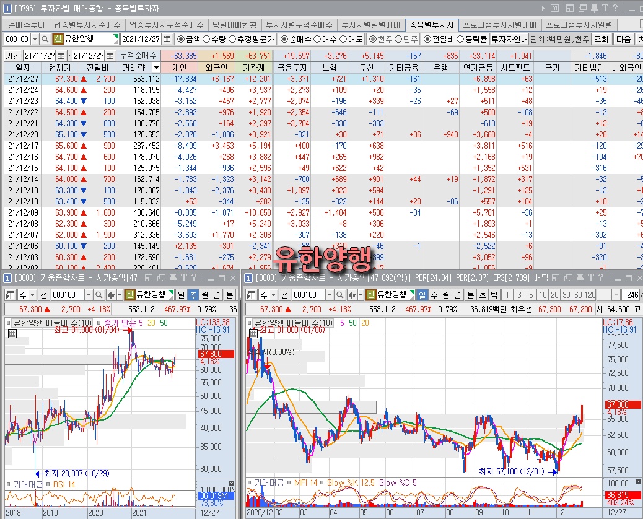Viewport: 643px width, 519px height.
Task: Open the calendar next to 2021/12/27 date
Action: 167,40
